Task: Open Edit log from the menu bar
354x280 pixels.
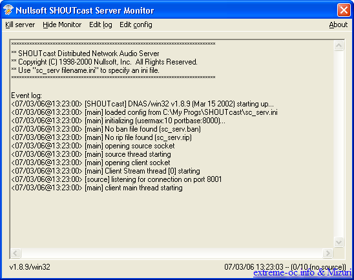Action: pyautogui.click(x=101, y=25)
